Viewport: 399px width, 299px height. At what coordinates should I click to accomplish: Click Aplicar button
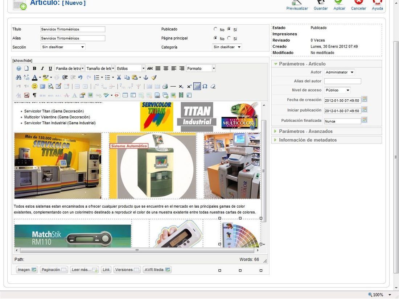339,5
